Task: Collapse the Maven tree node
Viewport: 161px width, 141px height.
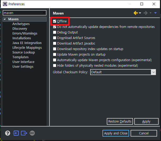Action: 4,19
